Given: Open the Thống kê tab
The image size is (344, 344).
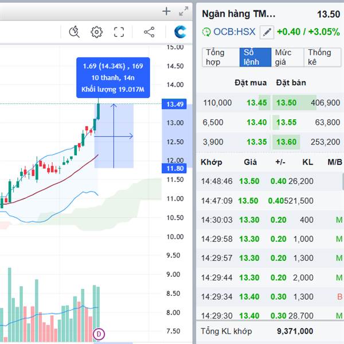Looking at the screenshot, I should tap(322, 57).
